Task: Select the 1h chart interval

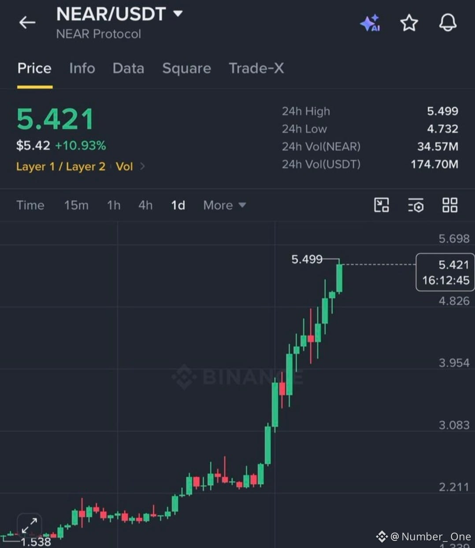Action: tap(114, 205)
